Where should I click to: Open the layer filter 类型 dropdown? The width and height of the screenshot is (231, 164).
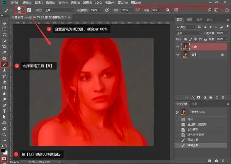point(186,27)
